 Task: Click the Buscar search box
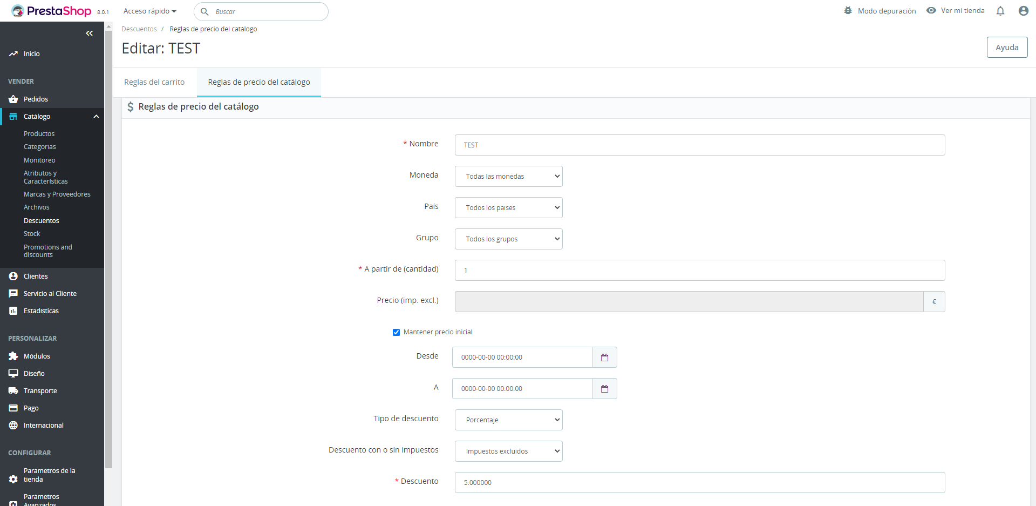(261, 11)
